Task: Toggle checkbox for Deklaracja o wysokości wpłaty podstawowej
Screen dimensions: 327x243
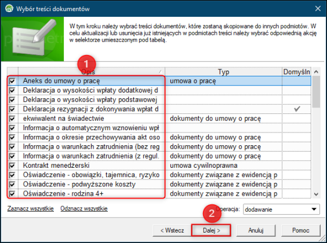Action: click(12, 100)
